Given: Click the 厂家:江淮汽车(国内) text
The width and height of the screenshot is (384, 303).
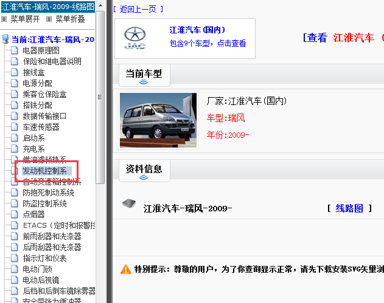Looking at the screenshot, I should [x=246, y=101].
